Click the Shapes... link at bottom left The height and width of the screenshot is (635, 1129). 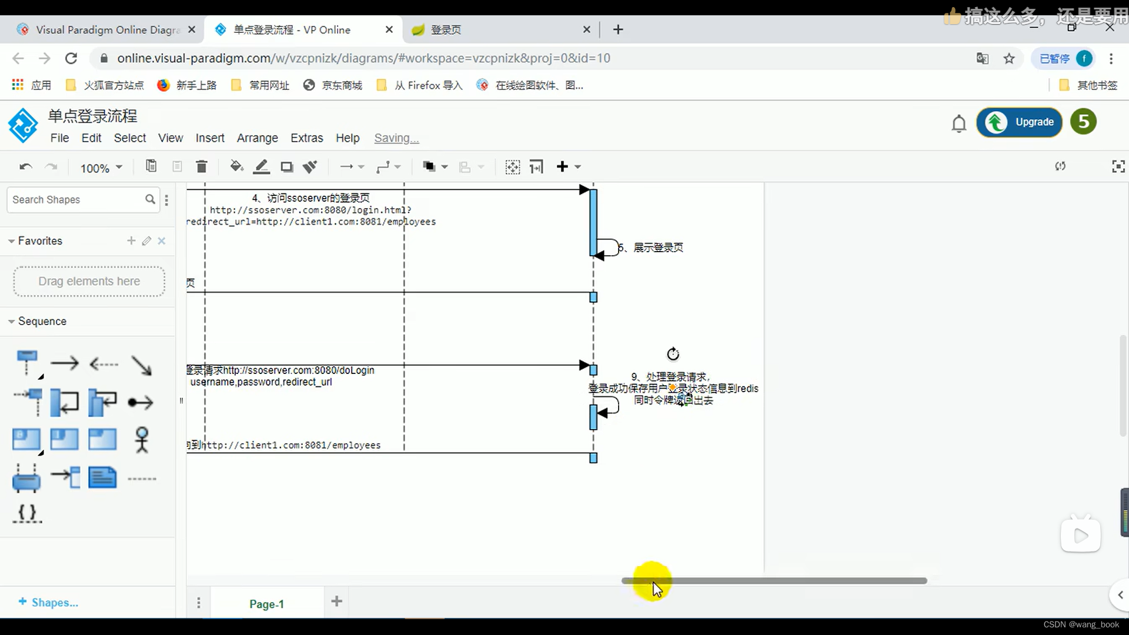[x=48, y=602]
